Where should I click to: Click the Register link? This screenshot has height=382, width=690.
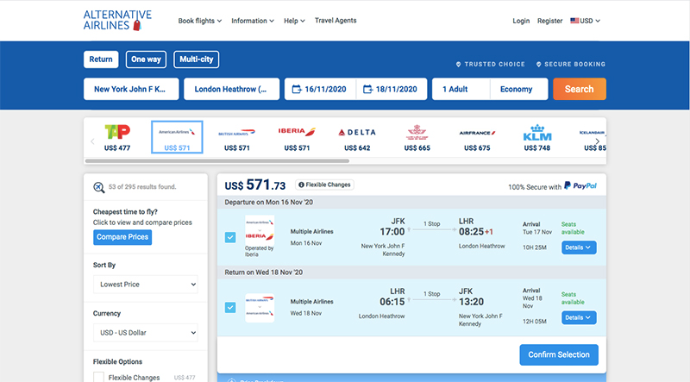(549, 21)
